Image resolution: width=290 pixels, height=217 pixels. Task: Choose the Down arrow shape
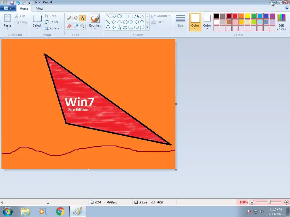(108, 28)
